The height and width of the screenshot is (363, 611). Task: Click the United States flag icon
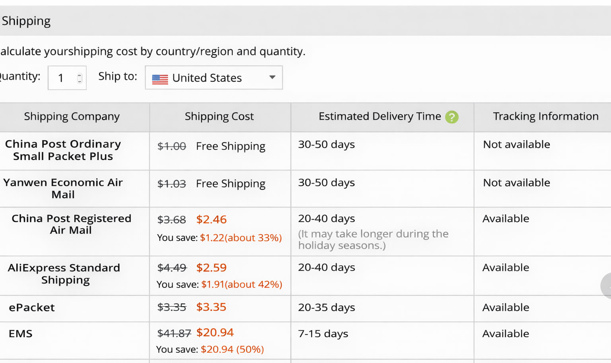[160, 79]
